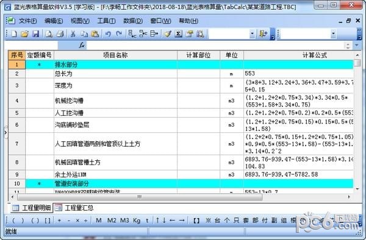This screenshot has height=240, width=366.
Task: Insert unit M2 from bottom toolbar
Action: [x=112, y=220]
